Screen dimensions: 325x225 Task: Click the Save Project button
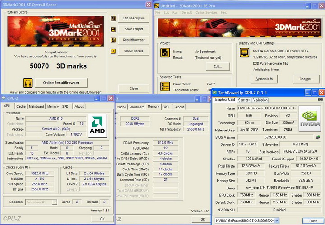pos(134,29)
